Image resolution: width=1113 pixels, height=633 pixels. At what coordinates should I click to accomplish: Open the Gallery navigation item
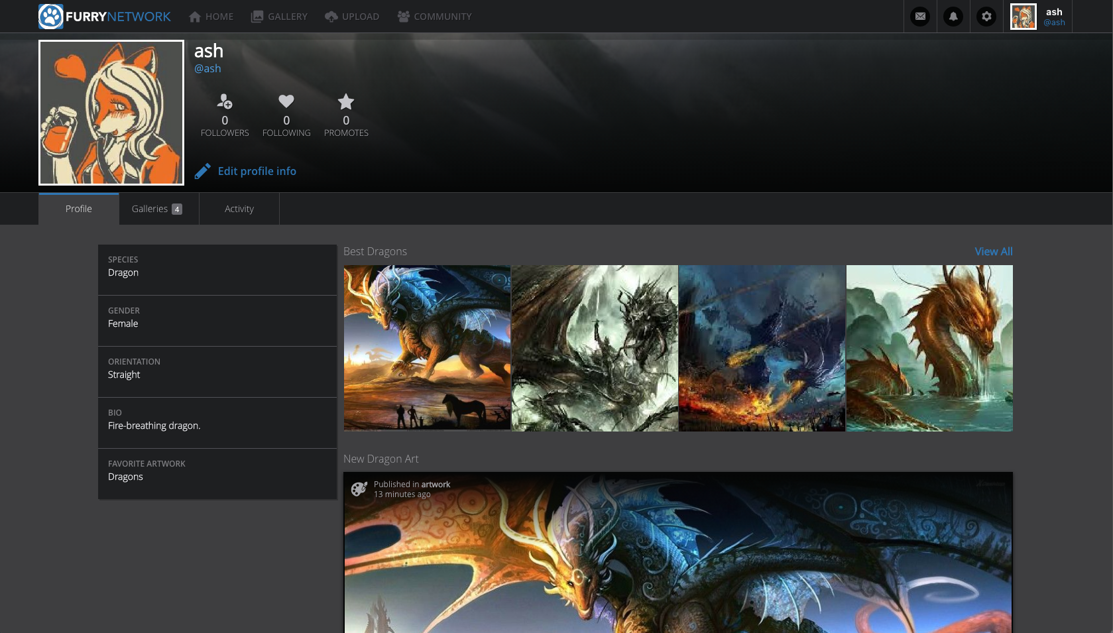click(279, 17)
